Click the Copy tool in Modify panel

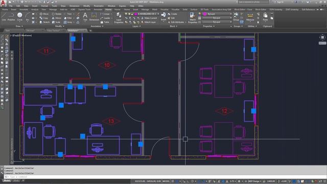click(x=44, y=18)
